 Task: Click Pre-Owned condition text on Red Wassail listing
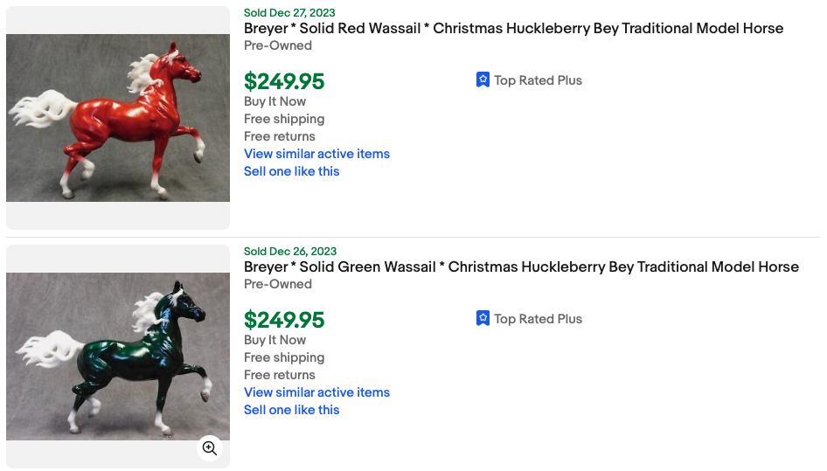coord(277,45)
